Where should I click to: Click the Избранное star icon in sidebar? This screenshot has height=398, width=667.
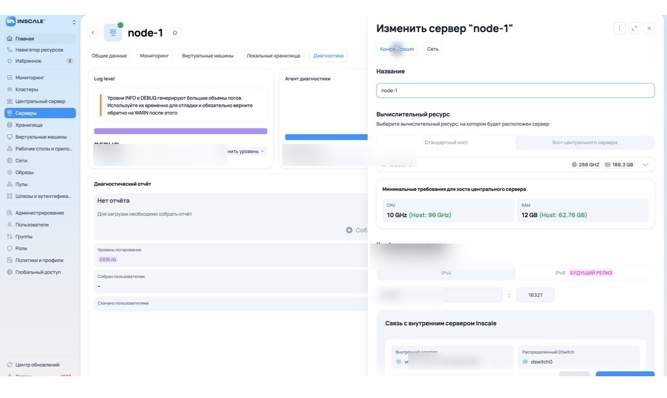click(9, 61)
